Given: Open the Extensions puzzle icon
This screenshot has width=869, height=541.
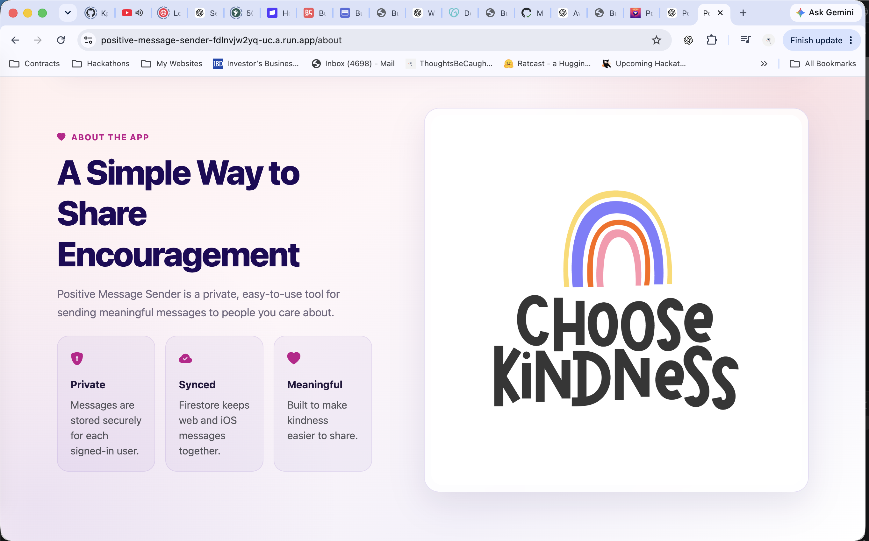Looking at the screenshot, I should point(711,40).
